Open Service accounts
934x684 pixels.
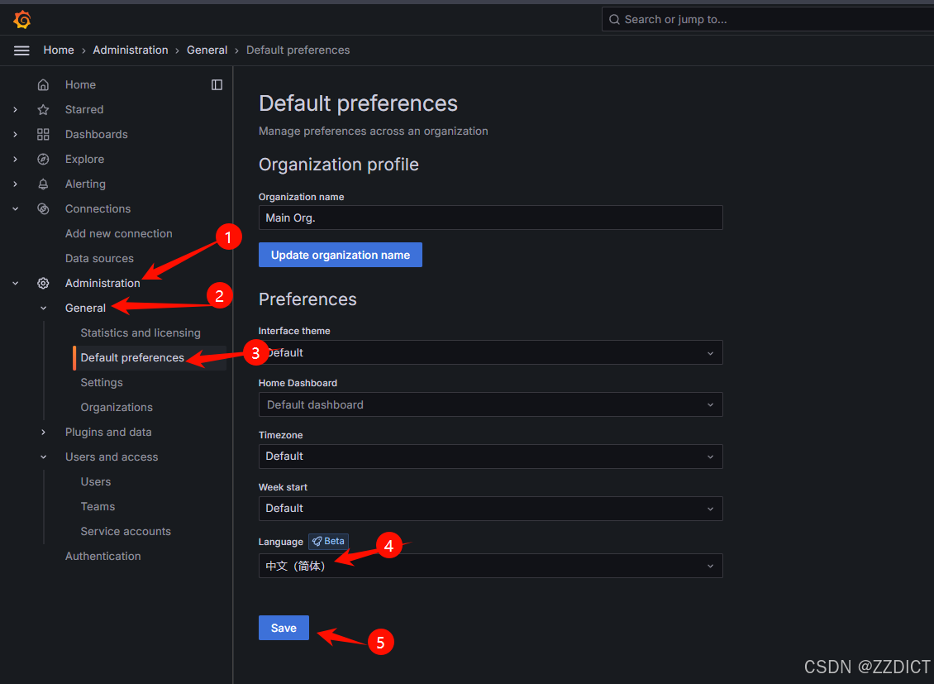[126, 532]
